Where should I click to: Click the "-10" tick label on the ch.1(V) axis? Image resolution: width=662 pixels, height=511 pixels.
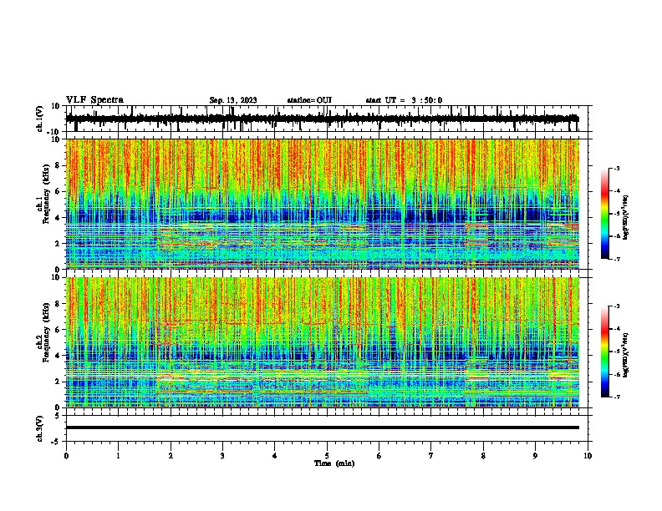54,132
